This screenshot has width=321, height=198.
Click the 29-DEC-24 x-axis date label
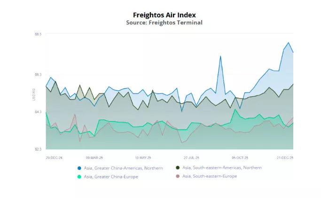pos(54,158)
